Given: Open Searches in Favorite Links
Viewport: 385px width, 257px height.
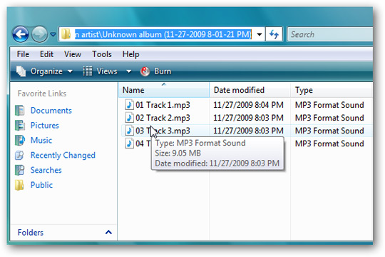Looking at the screenshot, I should tap(46, 170).
